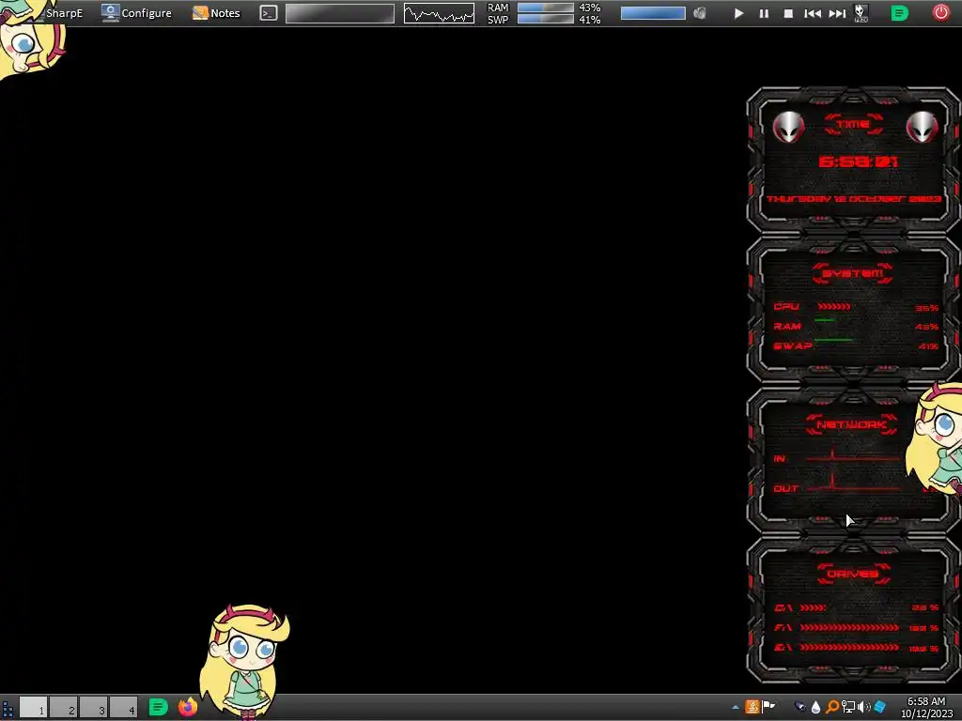Mute audio with the speaker icon
This screenshot has width=962, height=721.
click(699, 13)
